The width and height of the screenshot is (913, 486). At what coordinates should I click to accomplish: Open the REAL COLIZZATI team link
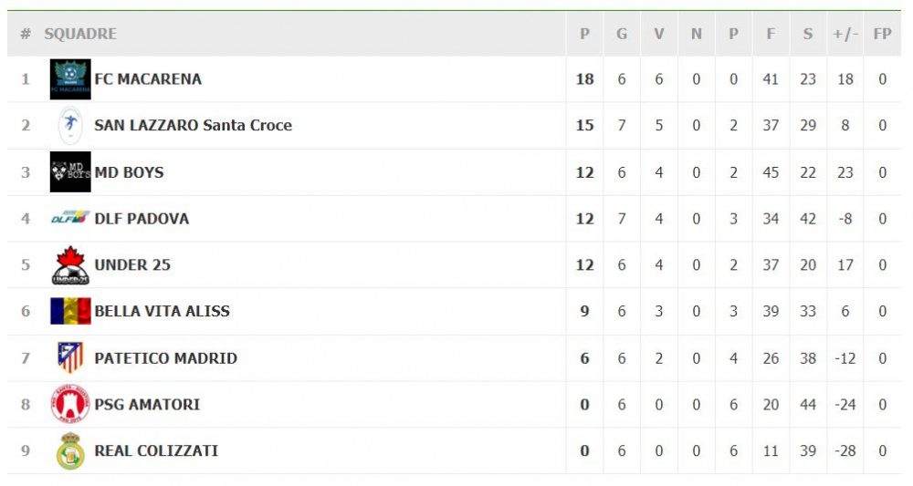pyautogui.click(x=156, y=450)
